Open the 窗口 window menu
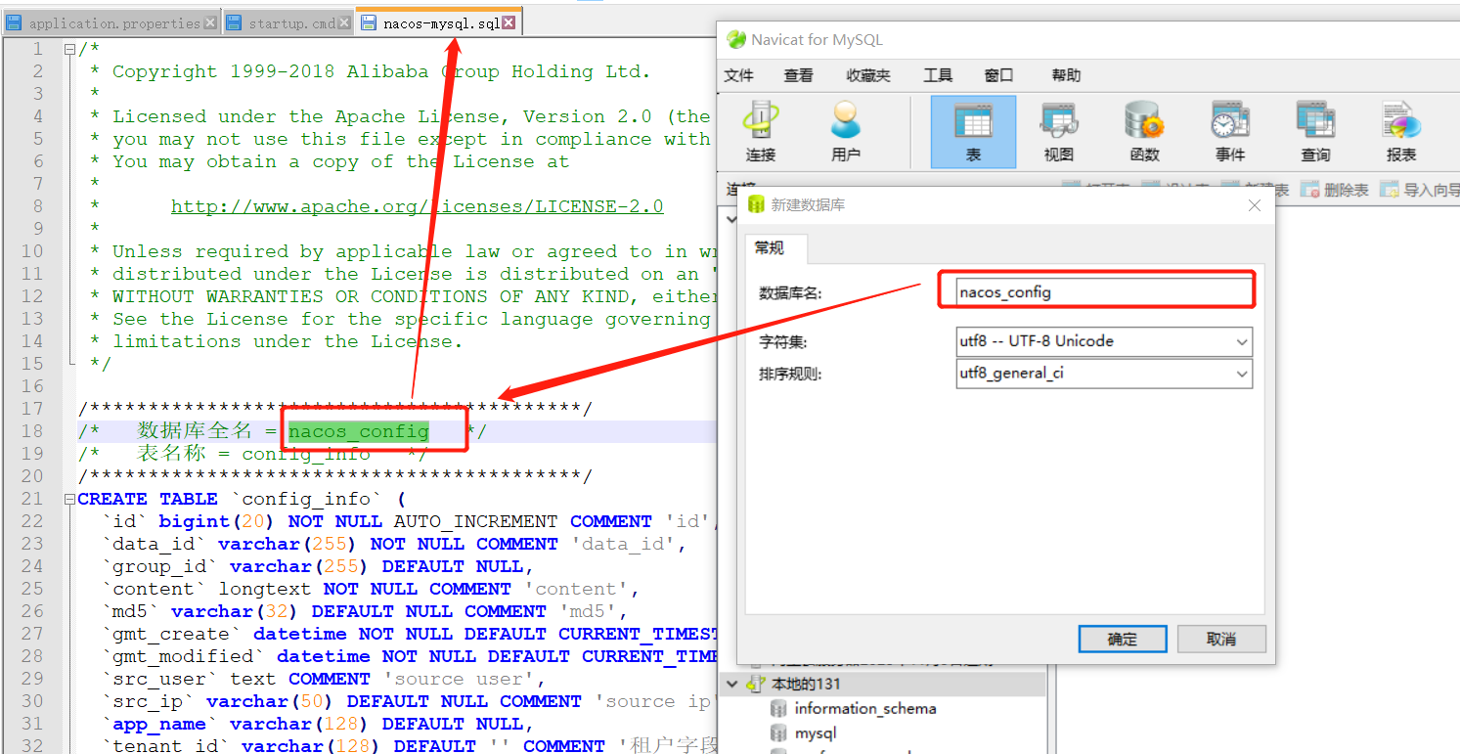This screenshot has width=1460, height=754. (x=998, y=75)
